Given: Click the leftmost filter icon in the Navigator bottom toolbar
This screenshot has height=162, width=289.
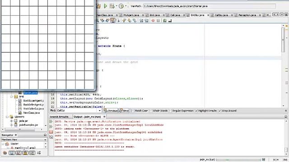Looking at the screenshot, I should tap(5, 153).
